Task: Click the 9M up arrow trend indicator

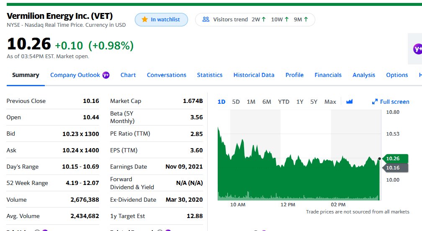Action: (306, 19)
